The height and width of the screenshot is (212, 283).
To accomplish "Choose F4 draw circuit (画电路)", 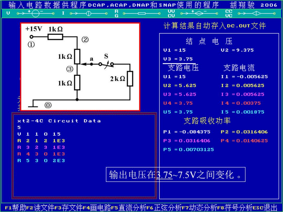I will 97,208.
